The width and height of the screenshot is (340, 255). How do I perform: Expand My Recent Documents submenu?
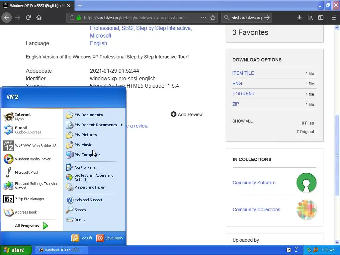click(94, 125)
